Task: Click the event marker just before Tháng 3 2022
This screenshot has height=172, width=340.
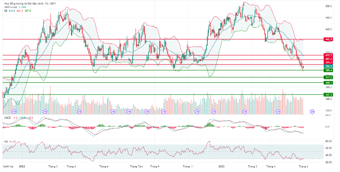Action: click(45, 112)
